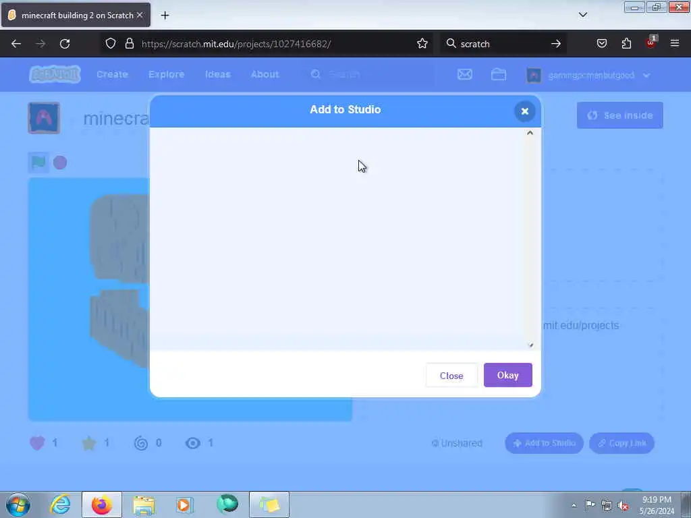Open the About menu item
The height and width of the screenshot is (518, 691).
(265, 74)
